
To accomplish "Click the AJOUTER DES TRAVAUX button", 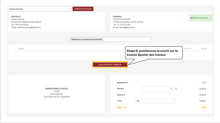I will pyautogui.click(x=110, y=65).
